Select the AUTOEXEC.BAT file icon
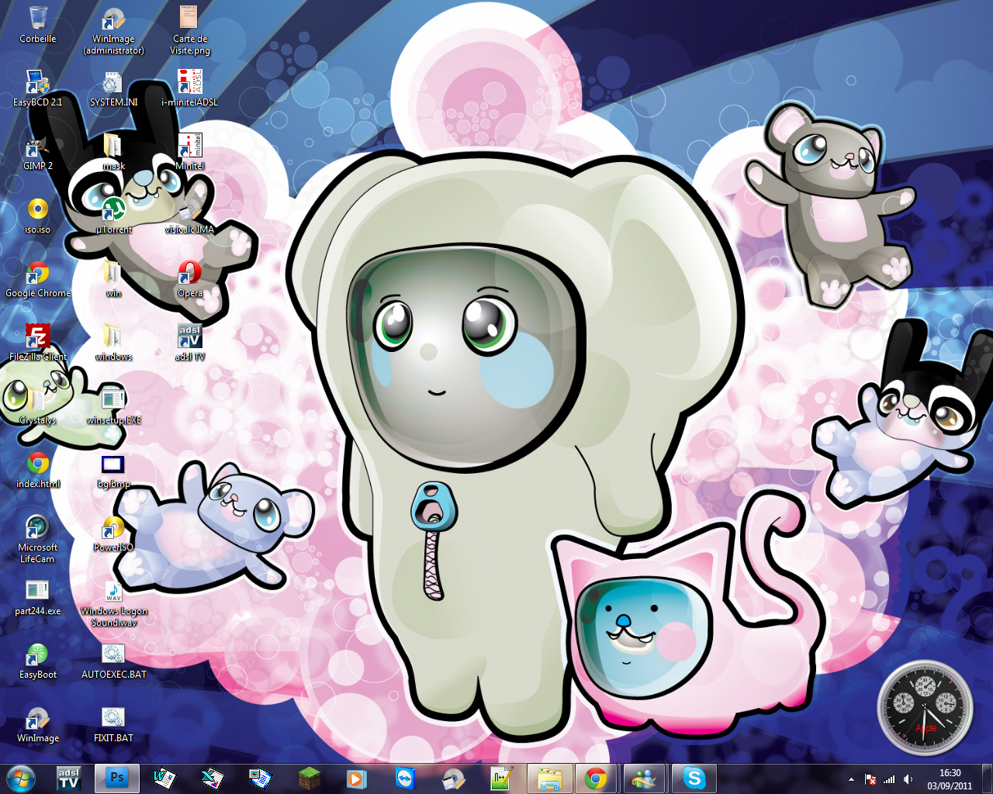The width and height of the screenshot is (993, 794). (x=113, y=654)
